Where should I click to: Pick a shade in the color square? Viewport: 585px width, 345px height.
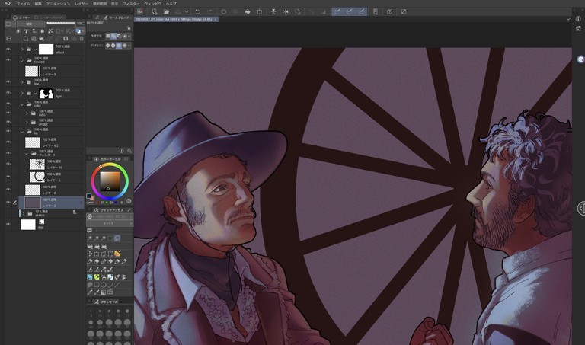(x=110, y=181)
